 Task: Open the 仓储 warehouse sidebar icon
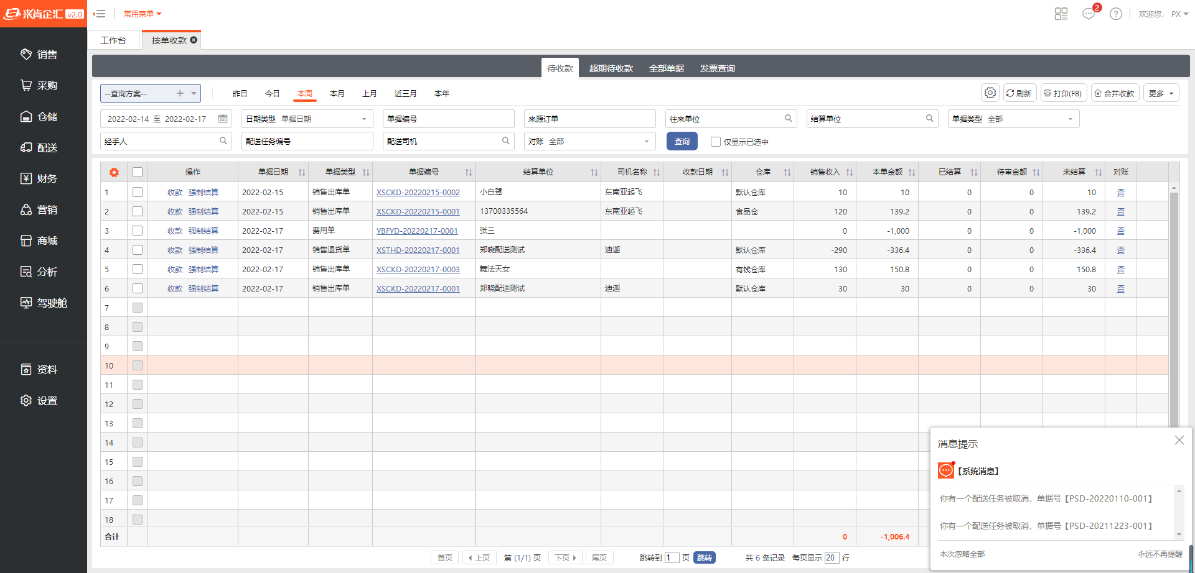click(x=26, y=117)
